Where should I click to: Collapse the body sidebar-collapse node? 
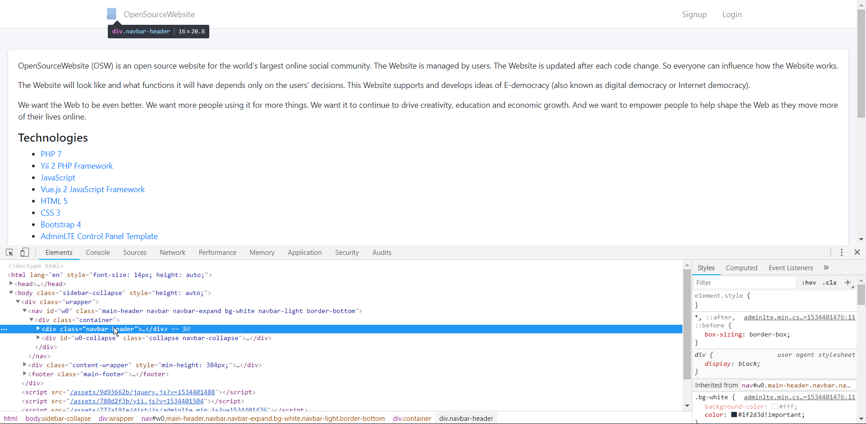(11, 293)
